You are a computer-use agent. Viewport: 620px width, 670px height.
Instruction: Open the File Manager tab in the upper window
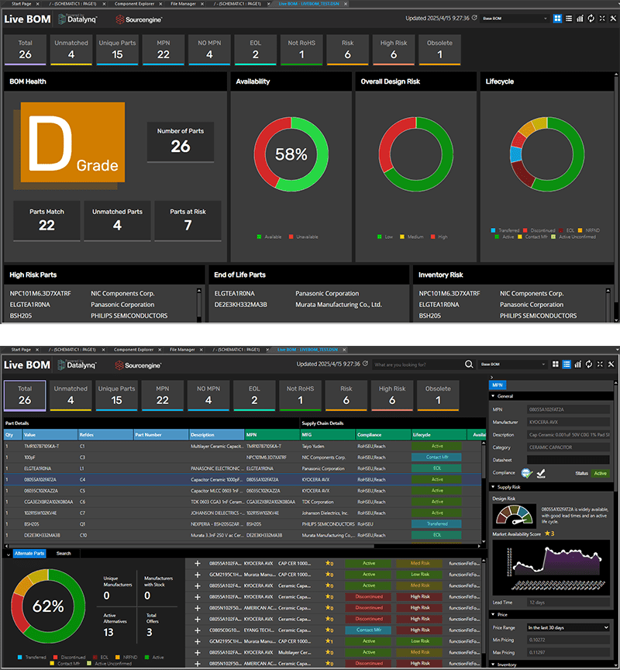tap(183, 4)
